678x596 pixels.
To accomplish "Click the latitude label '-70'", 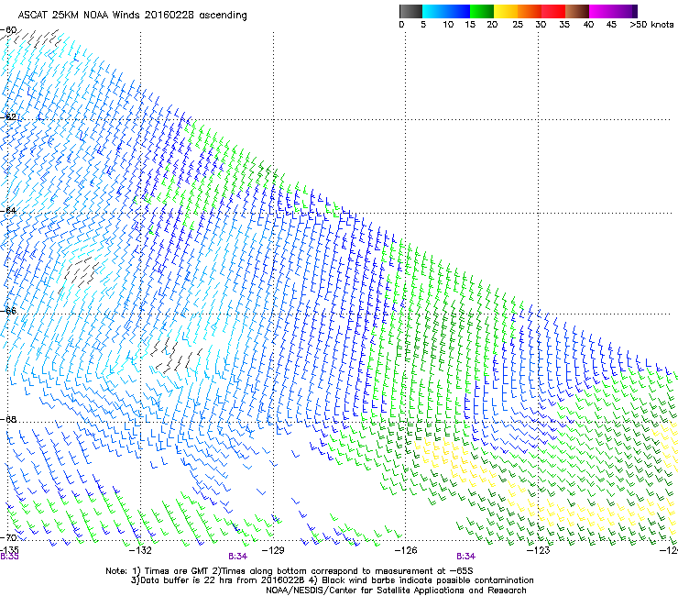I will point(8,537).
